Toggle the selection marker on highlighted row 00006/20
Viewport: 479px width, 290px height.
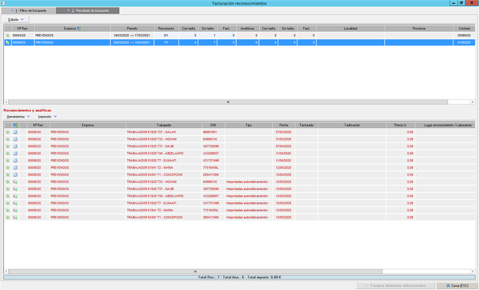tap(7, 43)
